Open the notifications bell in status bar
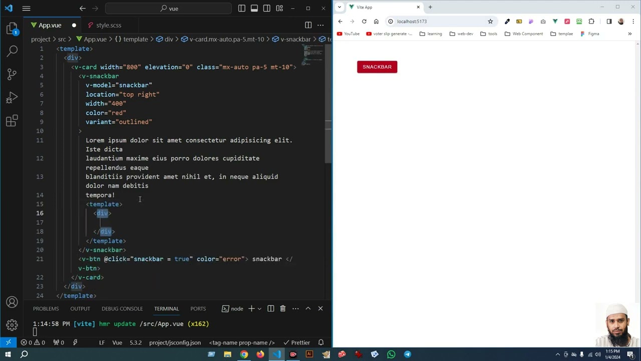 [321, 342]
